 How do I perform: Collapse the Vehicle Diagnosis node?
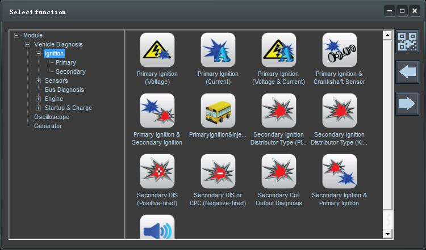(27, 44)
